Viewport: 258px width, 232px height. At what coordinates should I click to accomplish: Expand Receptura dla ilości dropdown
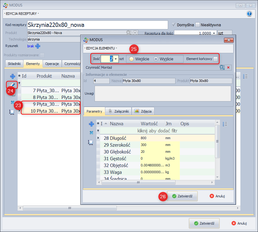click(x=214, y=33)
